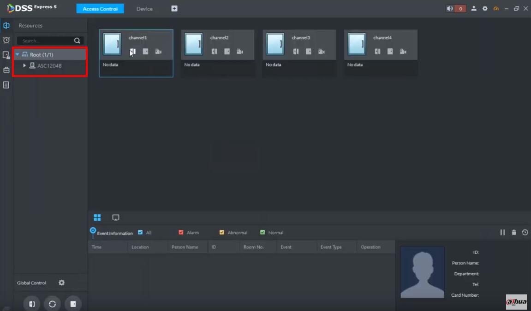
Task: Open event history clock icon
Action: point(525,232)
